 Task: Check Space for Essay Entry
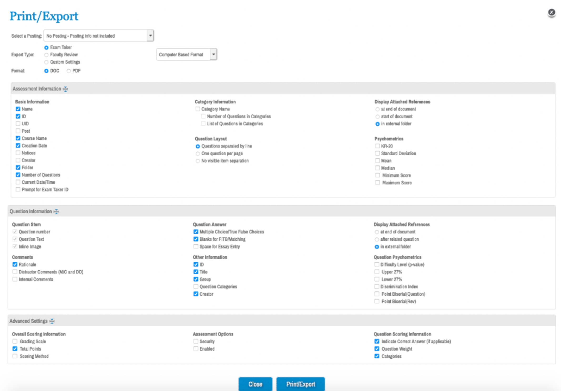pyautogui.click(x=196, y=246)
